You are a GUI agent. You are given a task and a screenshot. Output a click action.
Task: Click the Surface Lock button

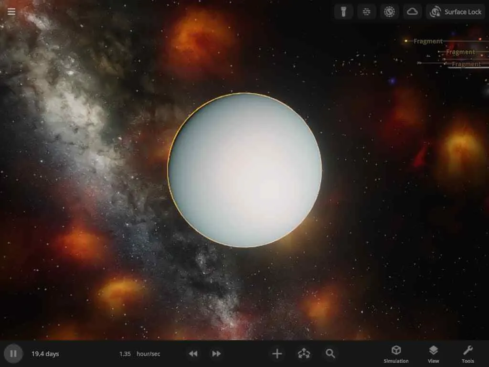point(456,12)
